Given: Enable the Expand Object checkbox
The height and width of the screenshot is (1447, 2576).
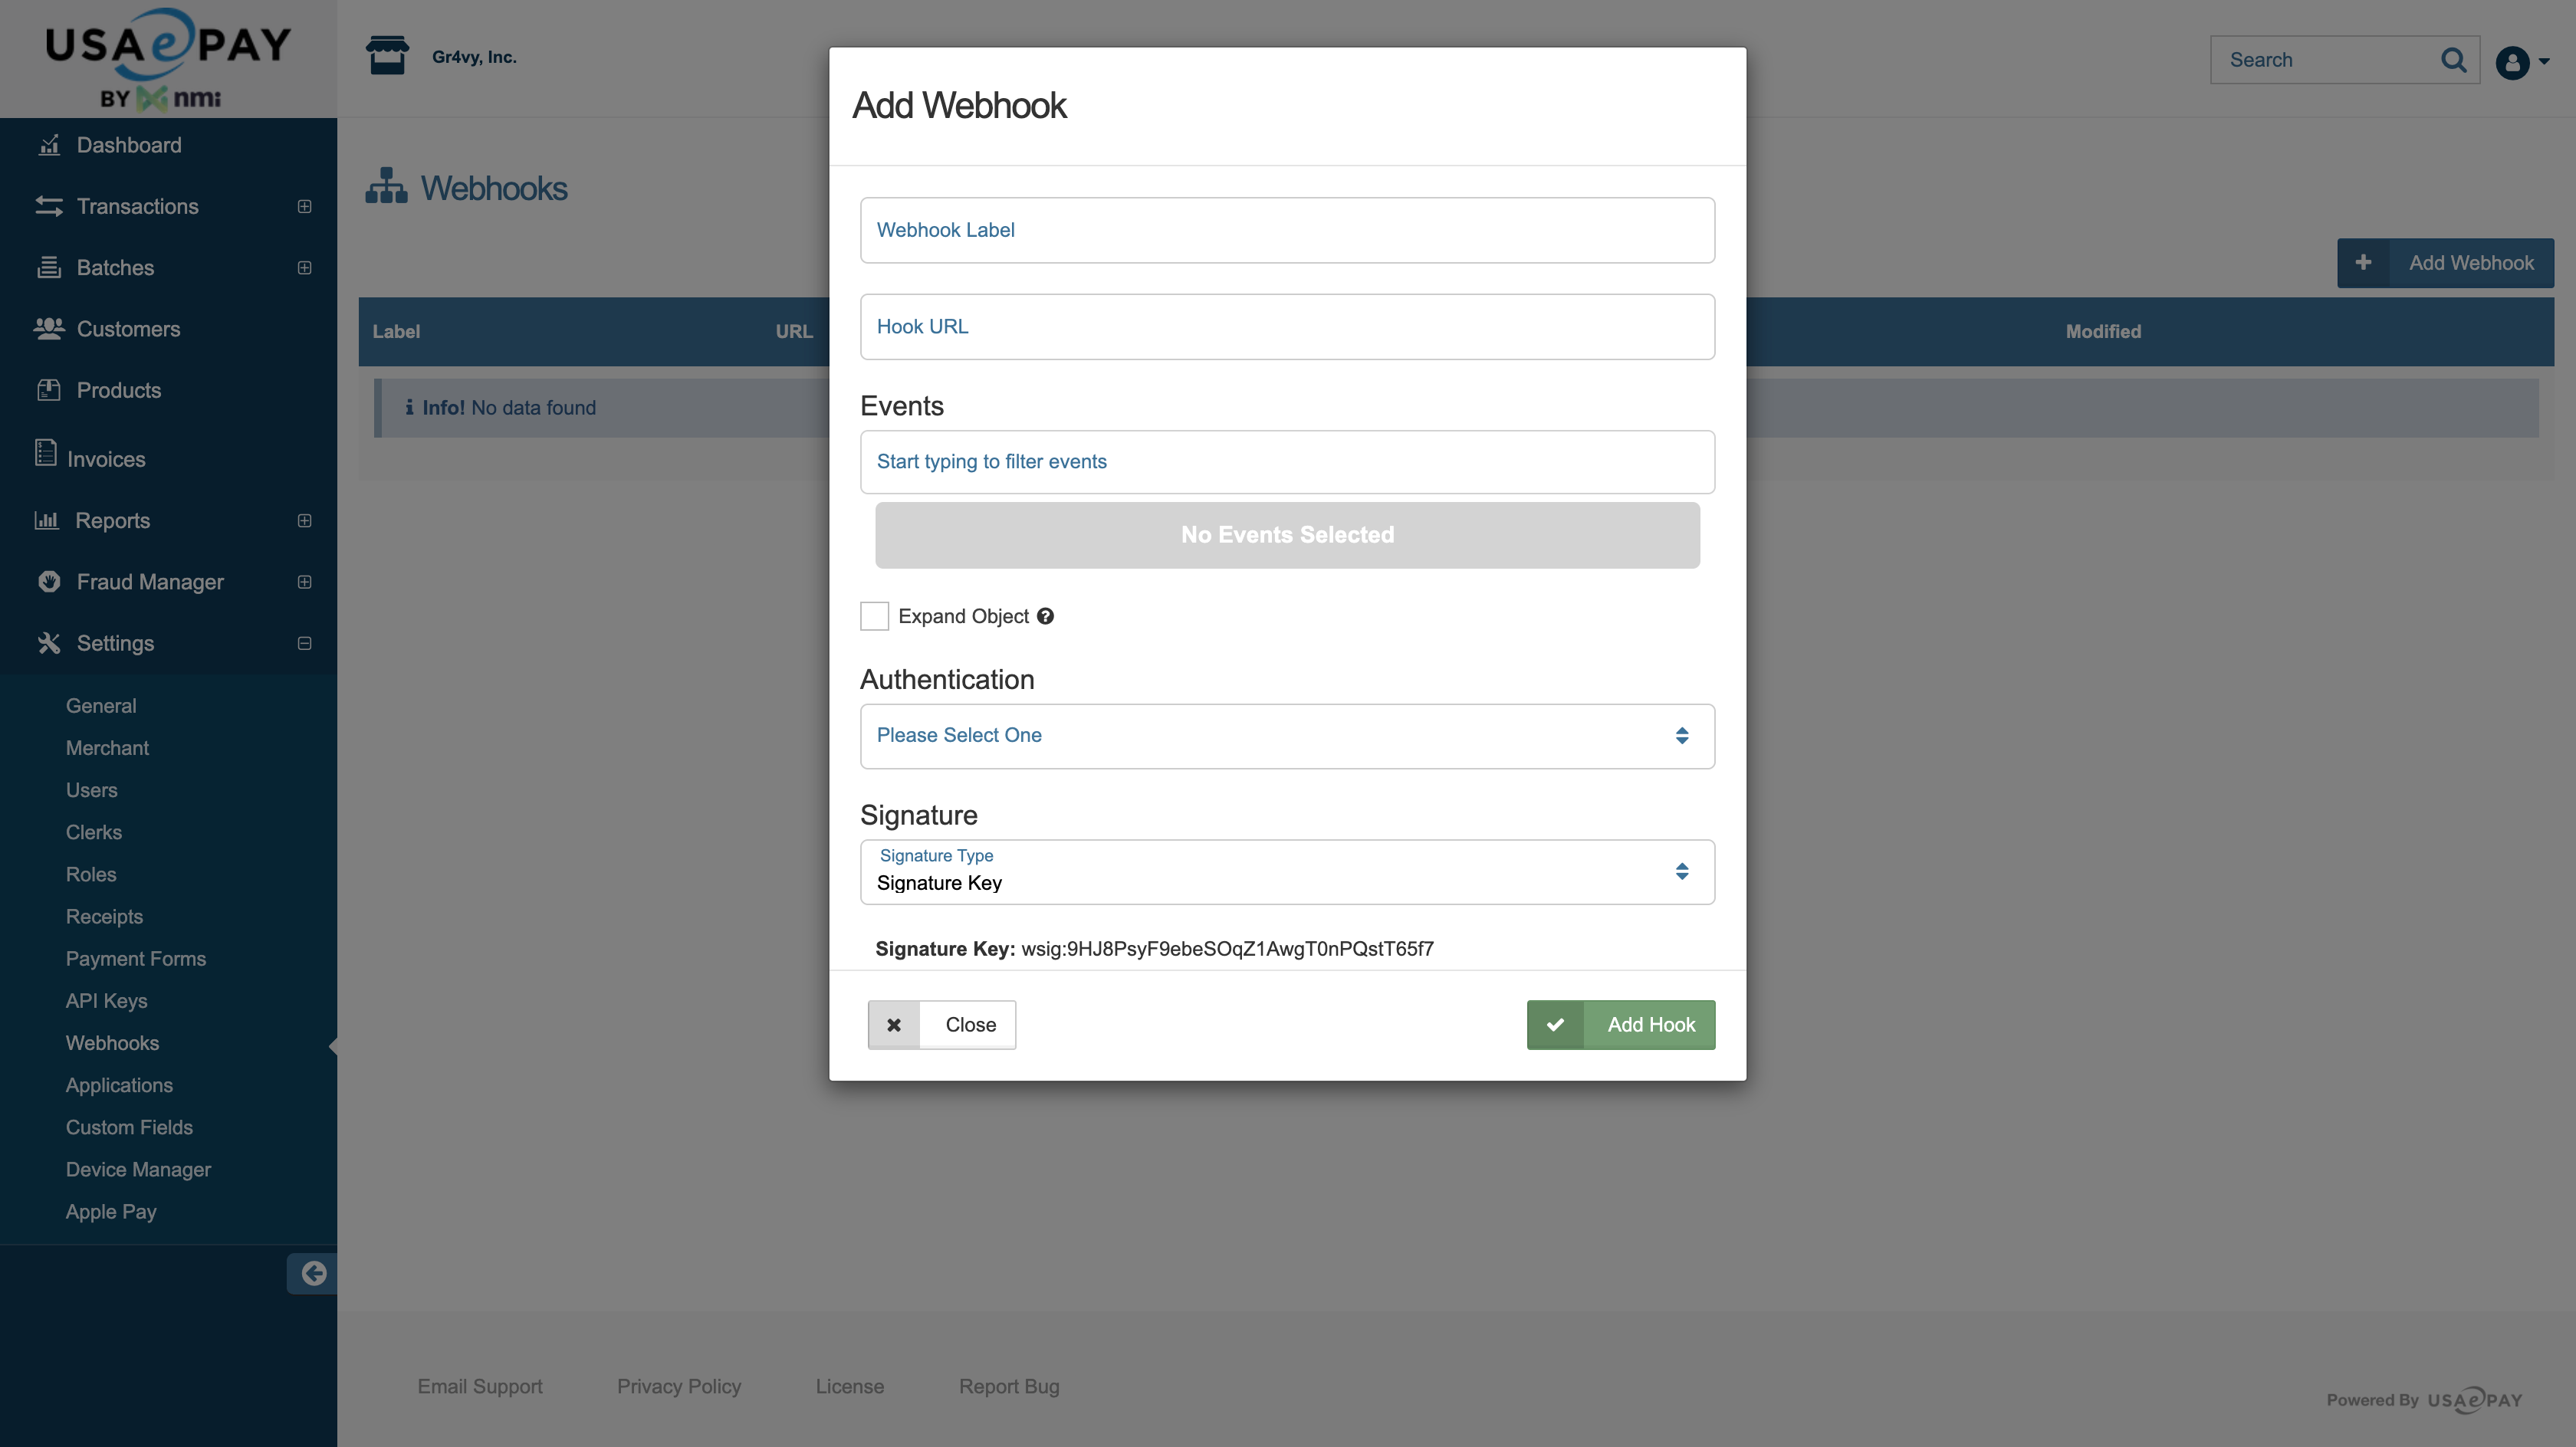Looking at the screenshot, I should point(874,615).
